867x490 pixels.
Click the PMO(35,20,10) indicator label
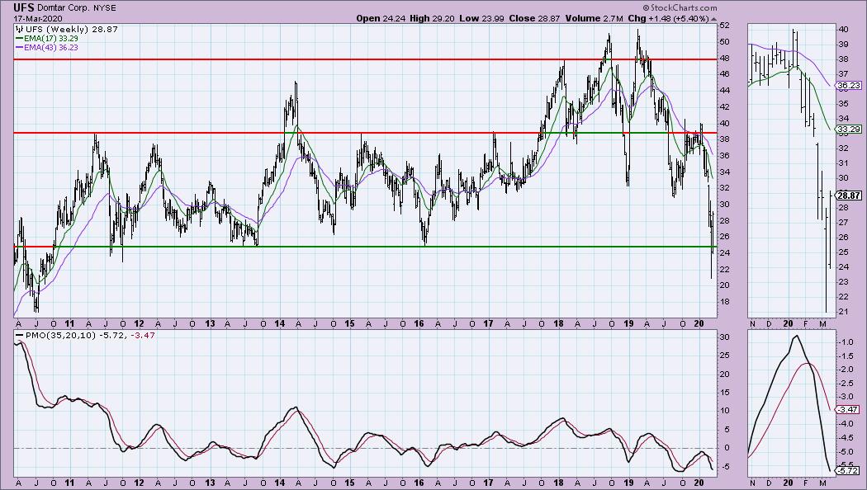tap(60, 335)
